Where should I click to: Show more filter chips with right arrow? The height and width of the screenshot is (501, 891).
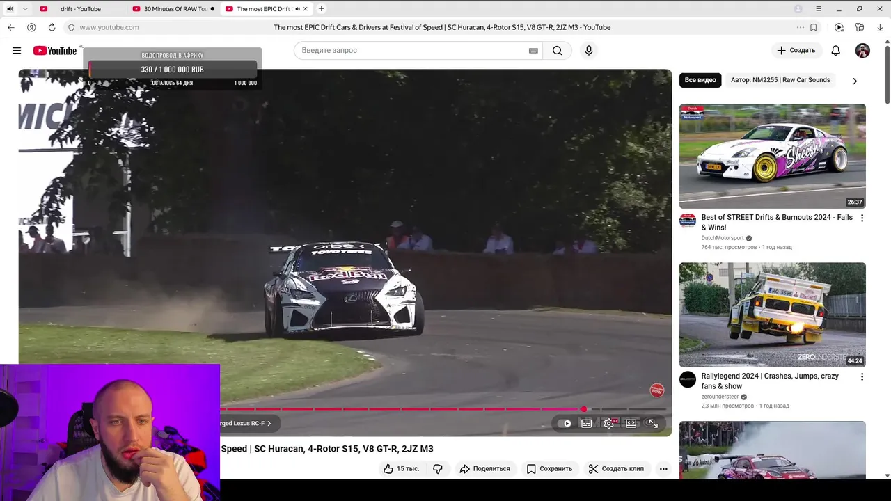point(855,81)
